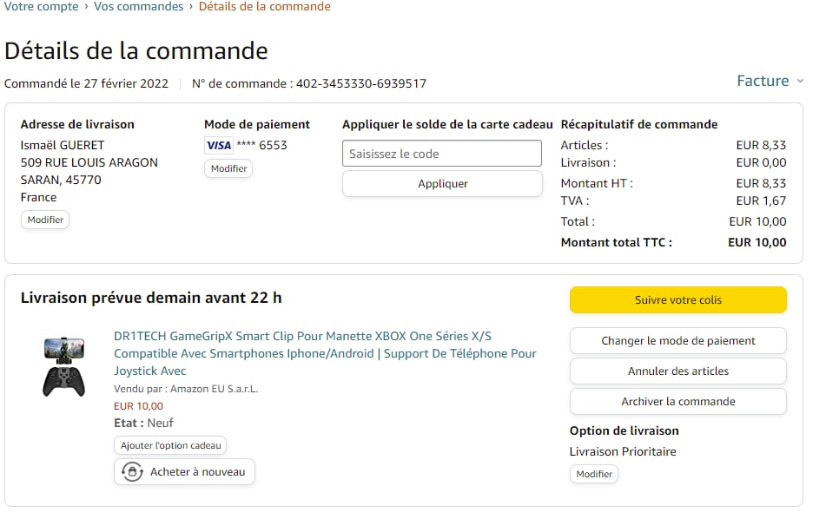This screenshot has width=826, height=519.
Task: Click the VISA card logo icon
Action: tap(218, 146)
